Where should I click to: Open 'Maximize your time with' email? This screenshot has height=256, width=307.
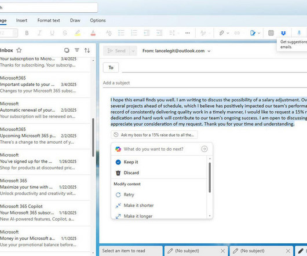point(45,187)
